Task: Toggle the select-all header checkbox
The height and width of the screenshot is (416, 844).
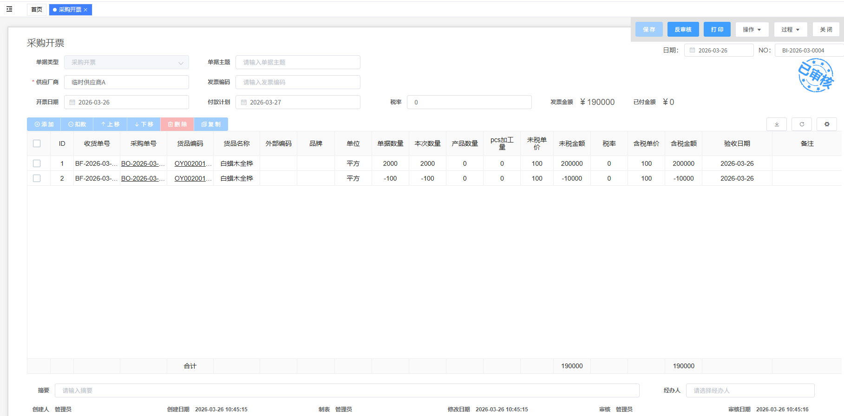Action: [37, 144]
